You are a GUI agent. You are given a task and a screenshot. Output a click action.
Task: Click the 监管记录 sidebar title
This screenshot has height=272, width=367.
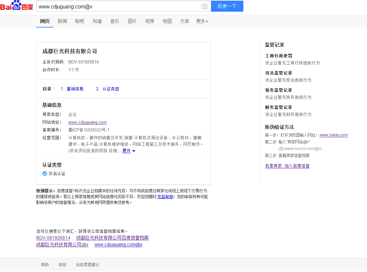point(274,45)
